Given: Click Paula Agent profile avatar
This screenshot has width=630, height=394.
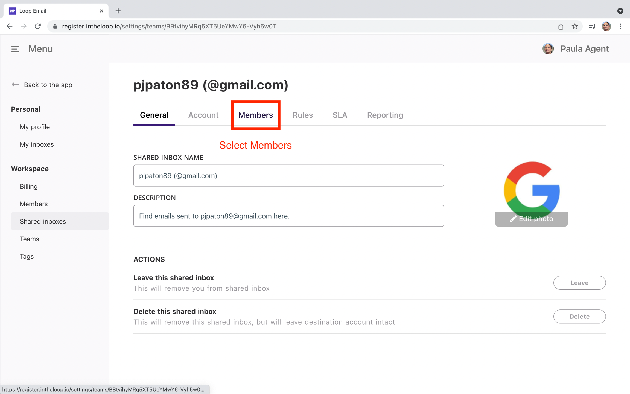Looking at the screenshot, I should (x=548, y=49).
